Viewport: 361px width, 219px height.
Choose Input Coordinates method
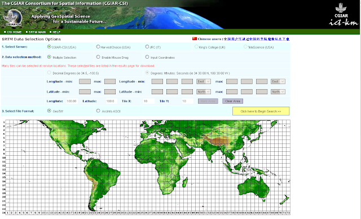[147, 57]
